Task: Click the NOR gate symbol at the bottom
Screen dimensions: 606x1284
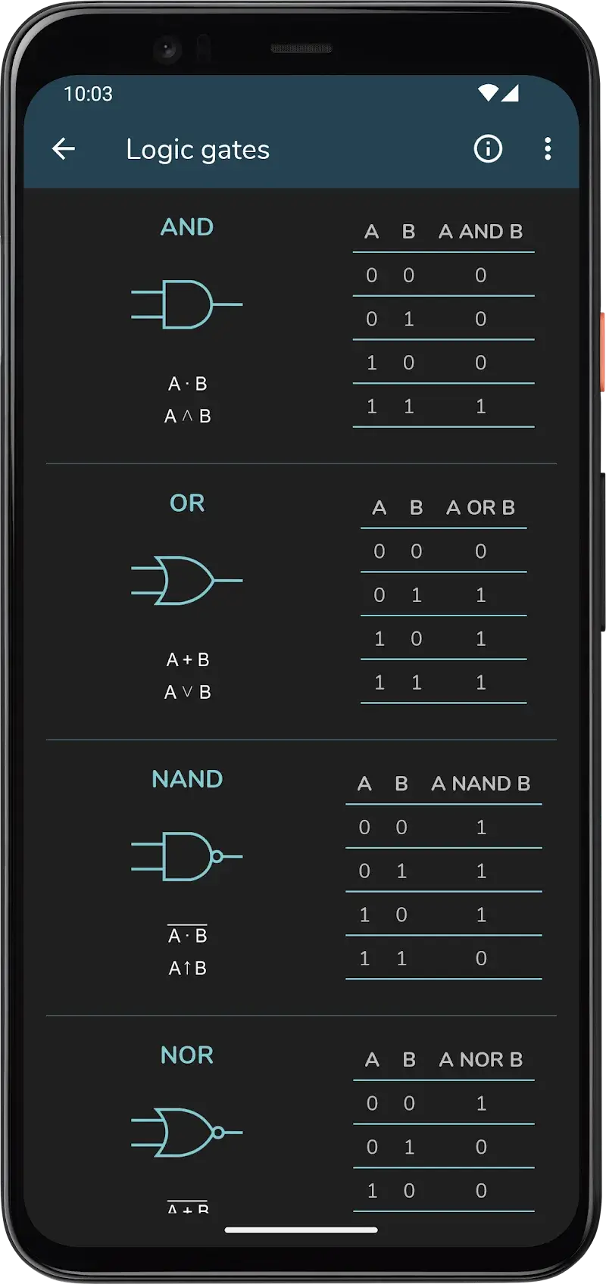Action: 186,1132
